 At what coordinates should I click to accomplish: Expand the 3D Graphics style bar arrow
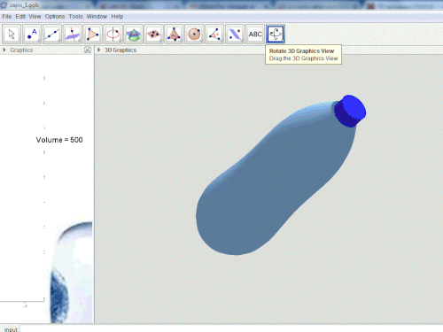(99, 50)
